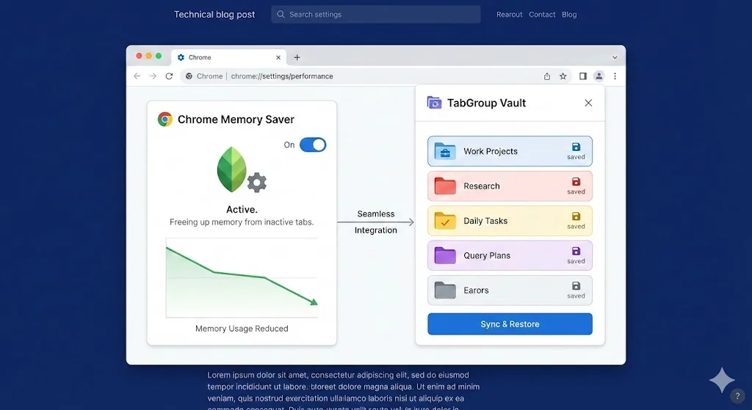Click the saved disk icon for Earors
The image size is (752, 410).
pyautogui.click(x=576, y=286)
